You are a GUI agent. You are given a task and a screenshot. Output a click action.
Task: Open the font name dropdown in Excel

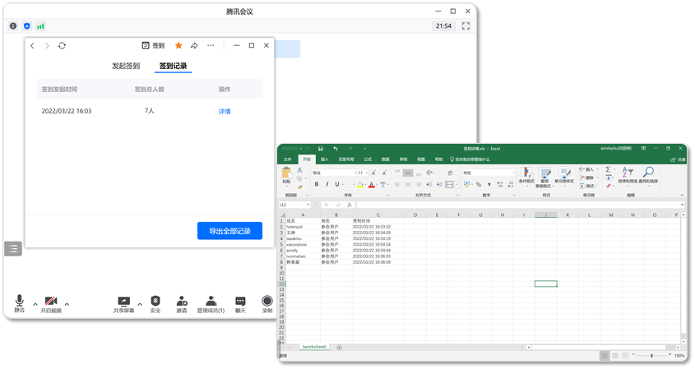[355, 173]
